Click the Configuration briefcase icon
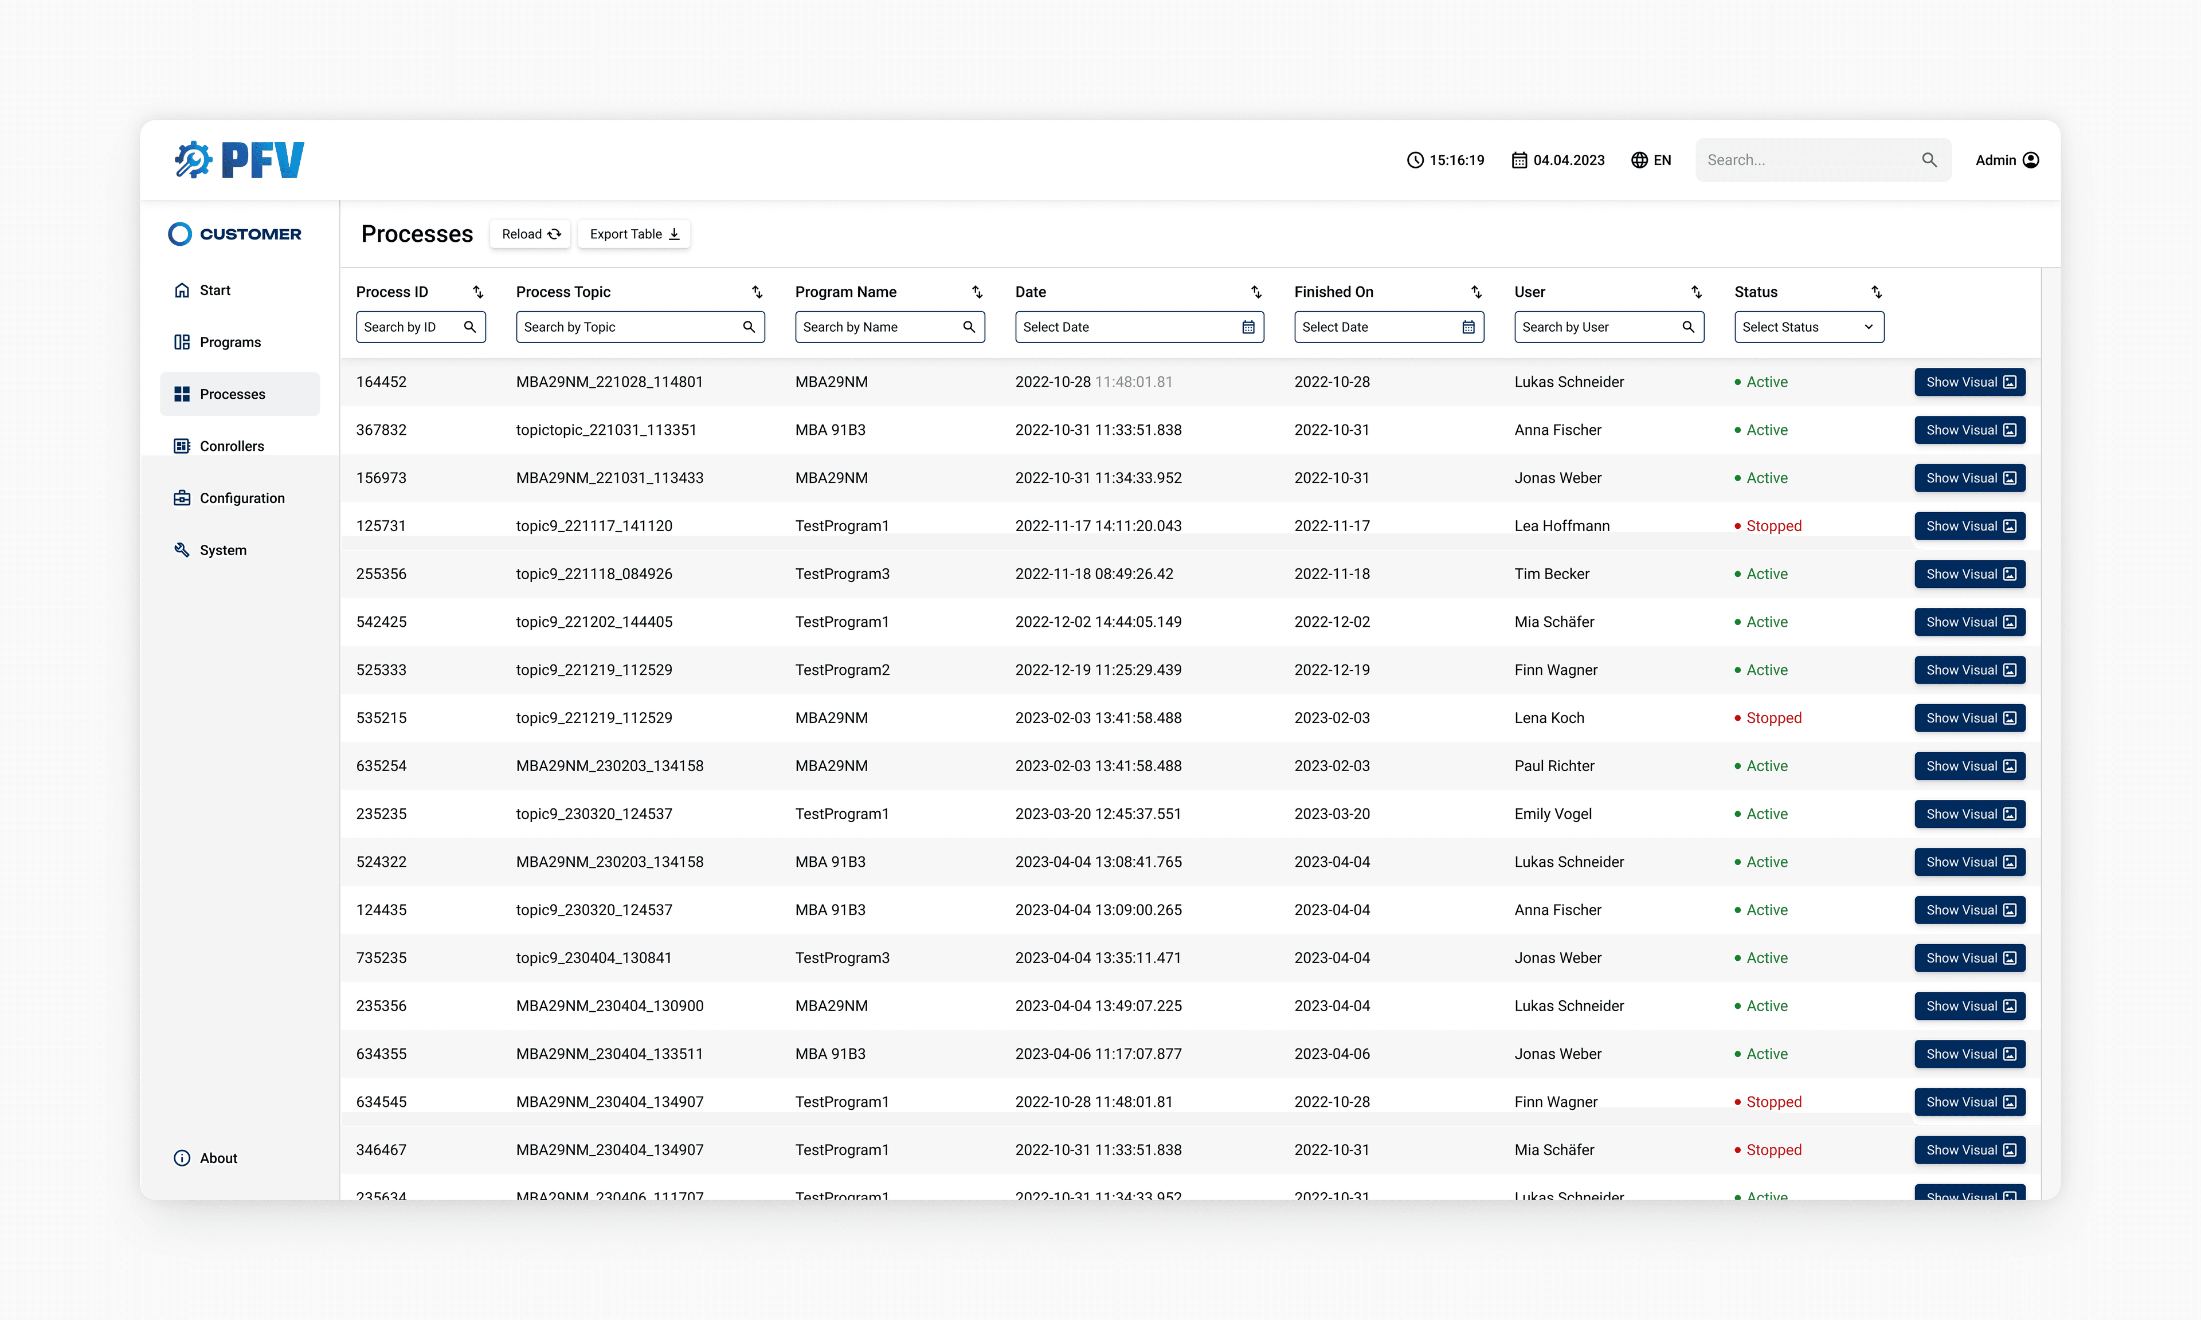 (x=182, y=498)
